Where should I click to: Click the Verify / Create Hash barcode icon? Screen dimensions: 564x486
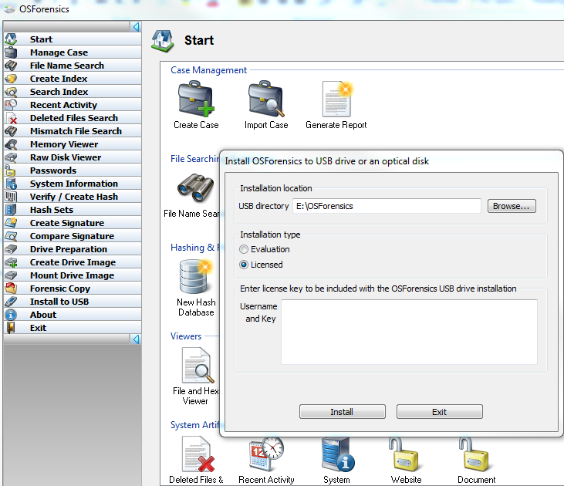11,197
